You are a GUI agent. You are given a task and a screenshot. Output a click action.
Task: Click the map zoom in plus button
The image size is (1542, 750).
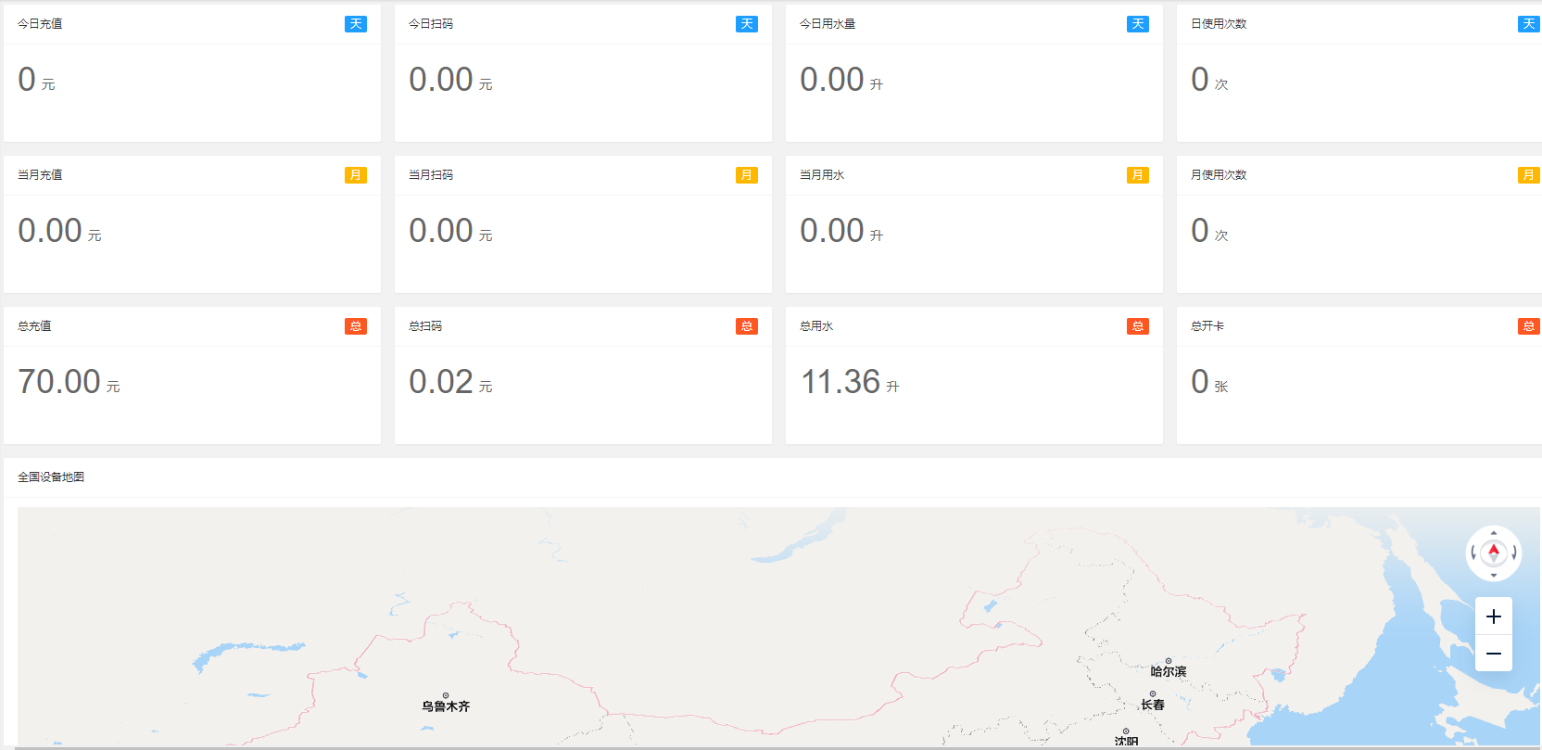tap(1493, 617)
